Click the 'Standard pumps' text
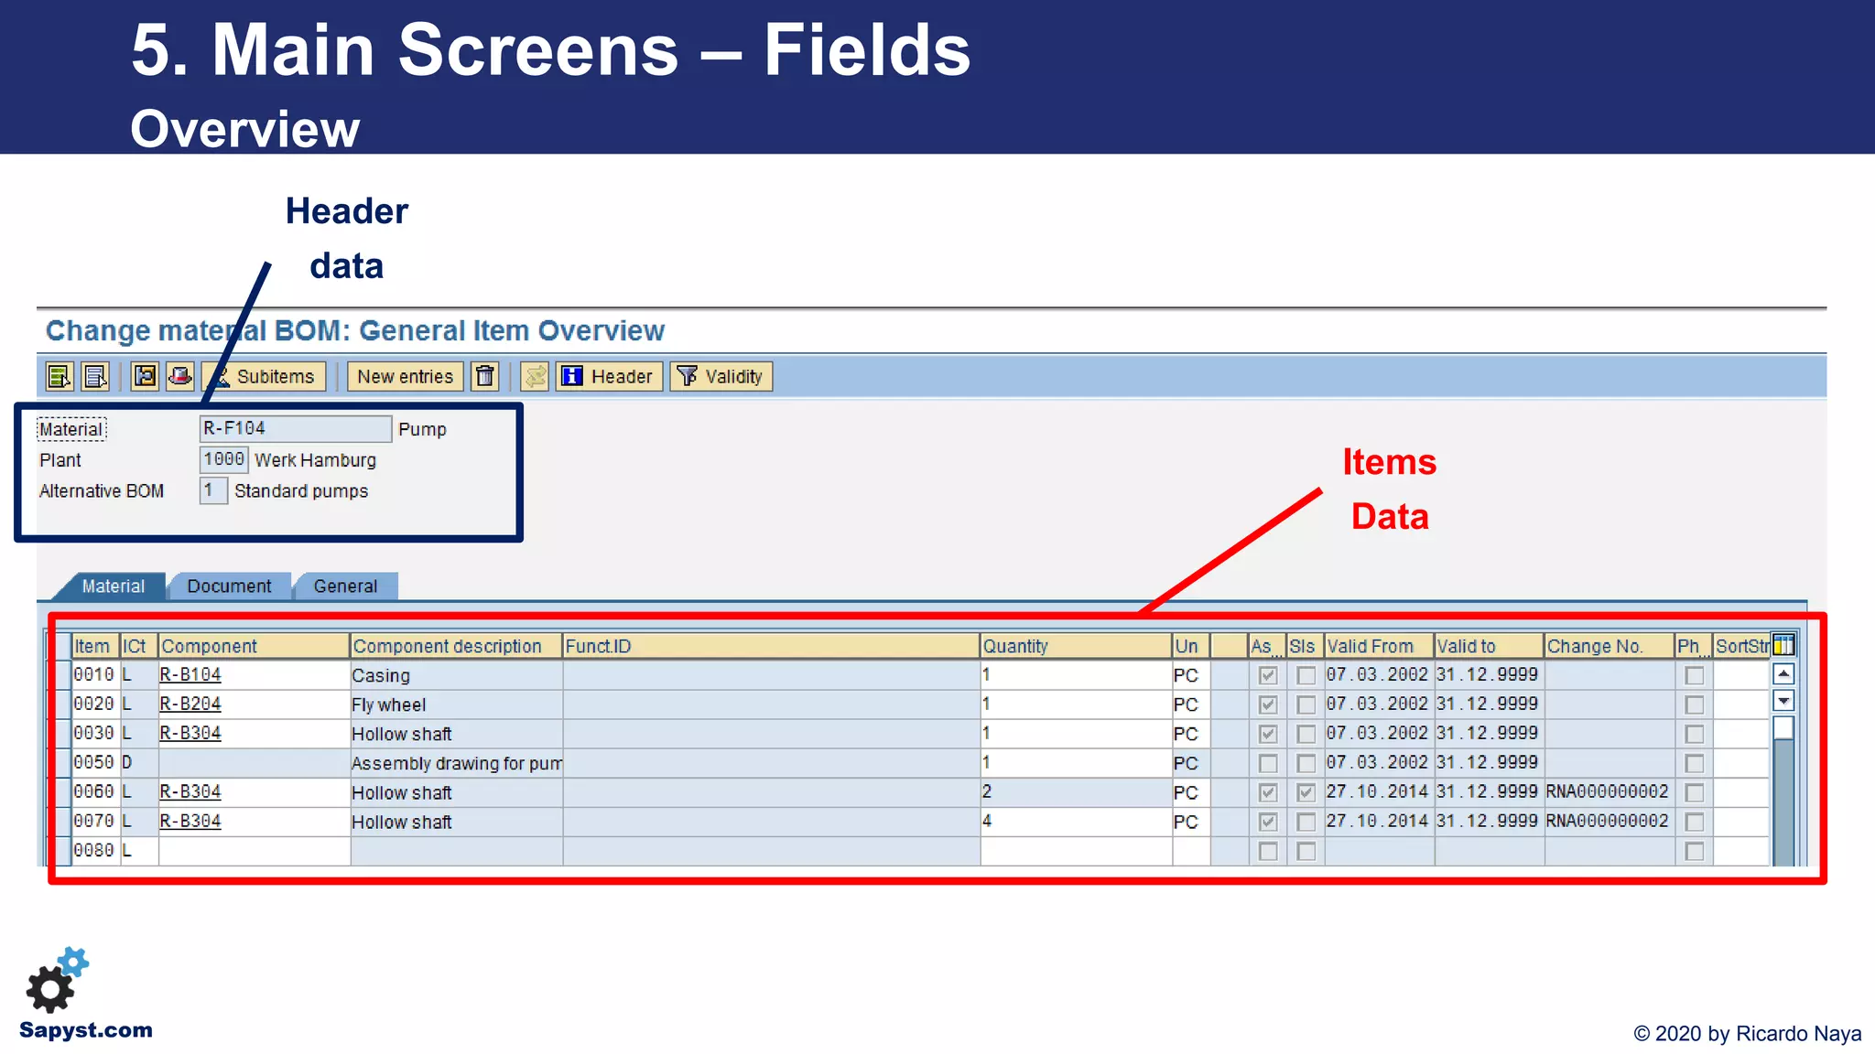 pos(301,491)
